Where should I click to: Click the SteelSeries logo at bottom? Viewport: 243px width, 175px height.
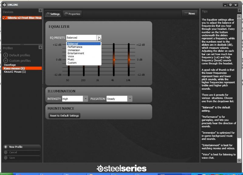[122, 168]
